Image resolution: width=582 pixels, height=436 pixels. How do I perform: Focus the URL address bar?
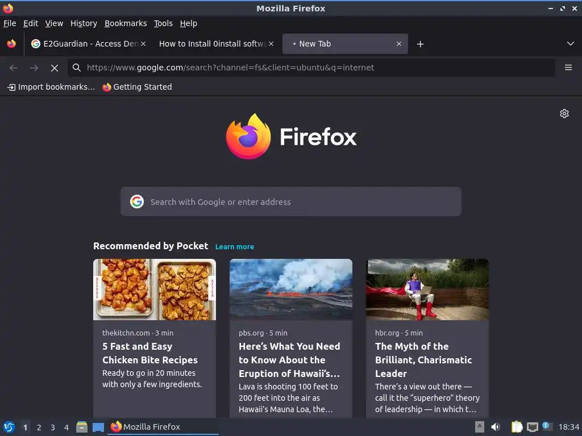[311, 68]
